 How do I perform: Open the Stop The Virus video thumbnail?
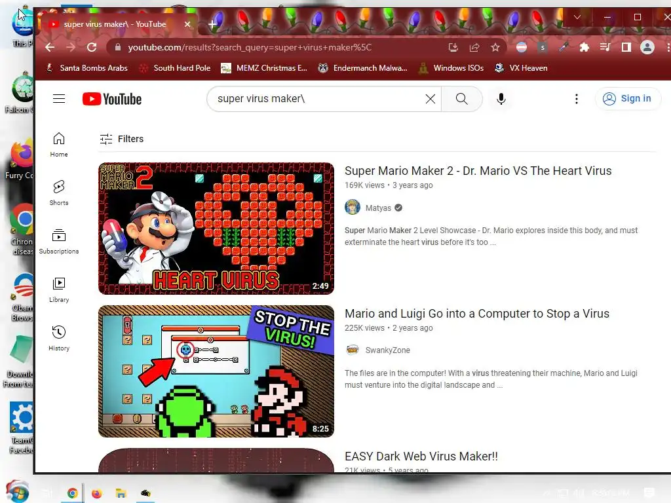[x=216, y=371]
